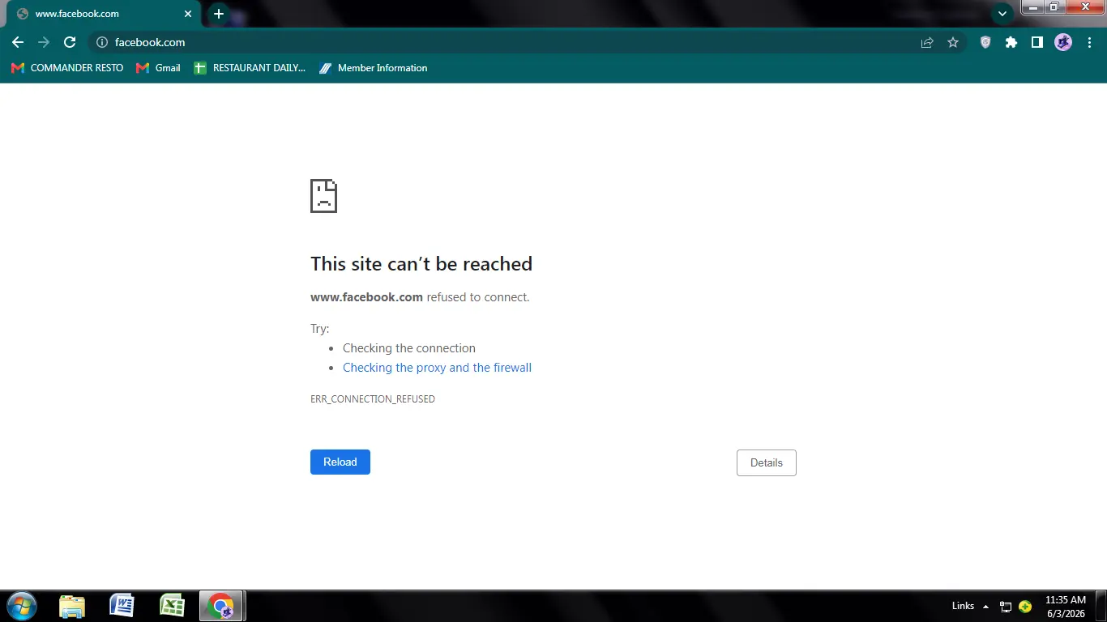This screenshot has height=622, width=1107.
Task: Show hidden system tray icons arrow
Action: point(985,606)
